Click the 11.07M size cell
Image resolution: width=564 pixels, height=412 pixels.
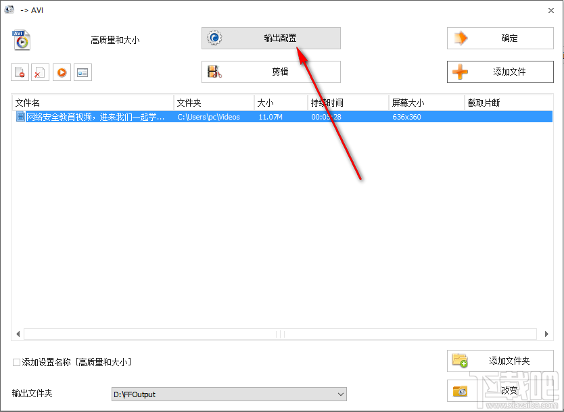(x=271, y=117)
